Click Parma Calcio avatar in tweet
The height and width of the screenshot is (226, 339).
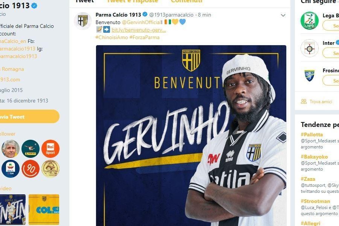(83, 21)
